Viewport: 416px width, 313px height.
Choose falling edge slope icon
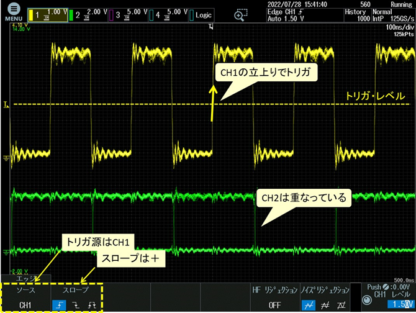(x=76, y=306)
